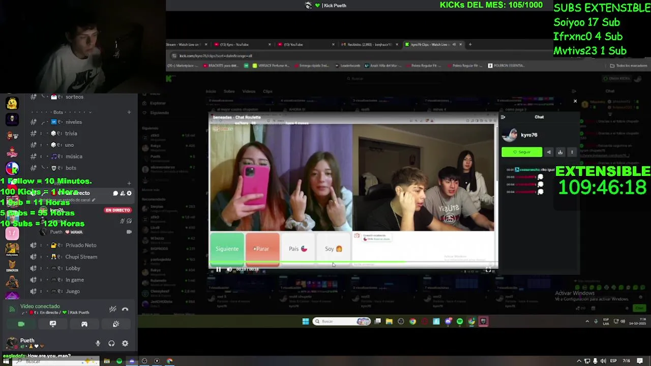Pause the clip video player

coord(219,270)
